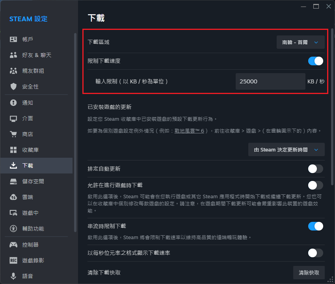Switch to the 遊戲錄影 settings section
The height and width of the screenshot is (284, 335).
33,260
